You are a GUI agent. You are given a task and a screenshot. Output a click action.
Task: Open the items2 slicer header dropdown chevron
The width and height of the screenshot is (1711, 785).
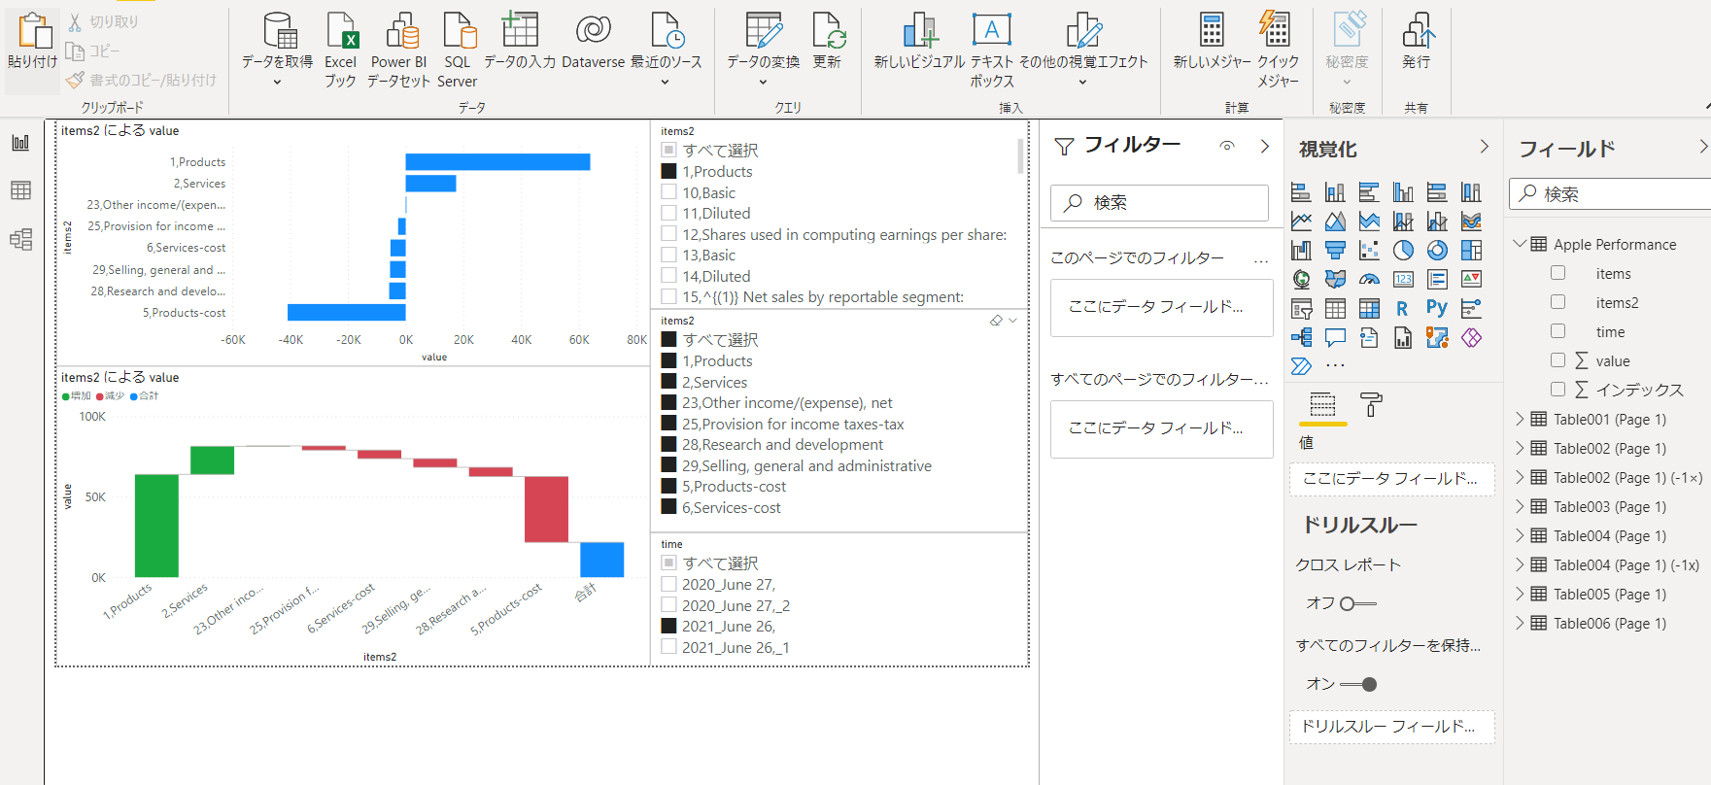(1012, 321)
